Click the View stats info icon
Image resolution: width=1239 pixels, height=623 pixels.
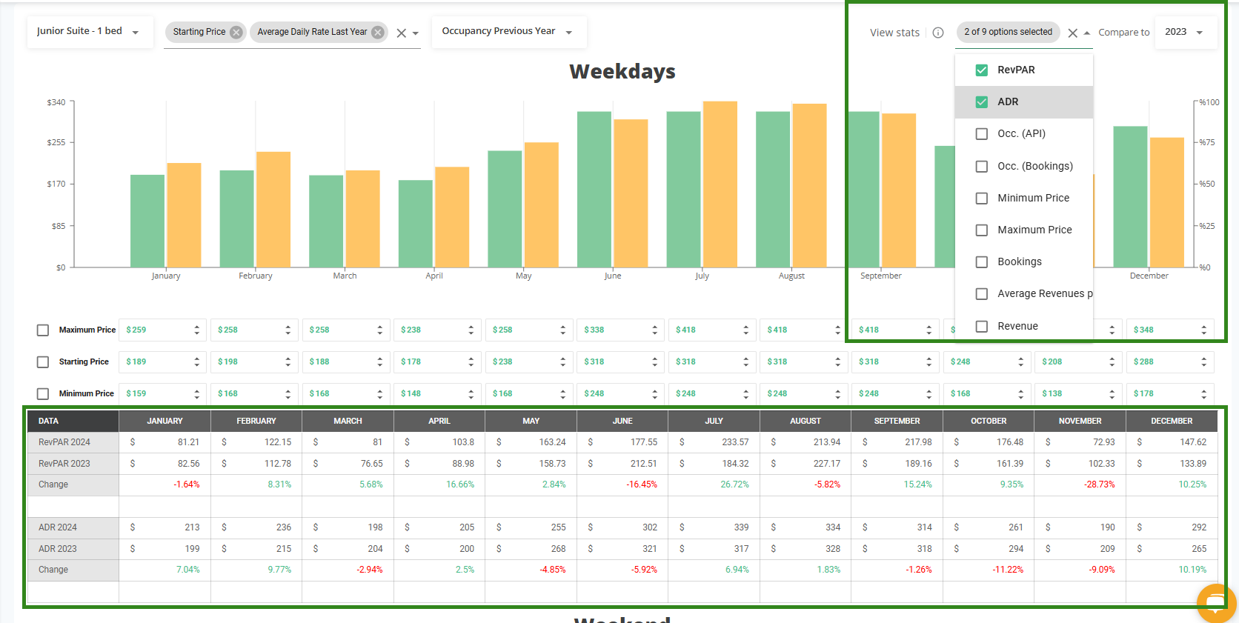click(938, 33)
